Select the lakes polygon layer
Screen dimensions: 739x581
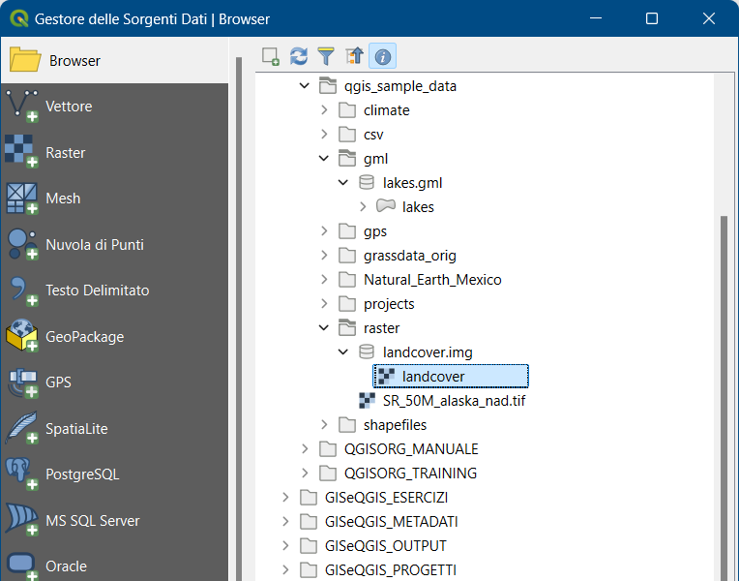tap(418, 206)
